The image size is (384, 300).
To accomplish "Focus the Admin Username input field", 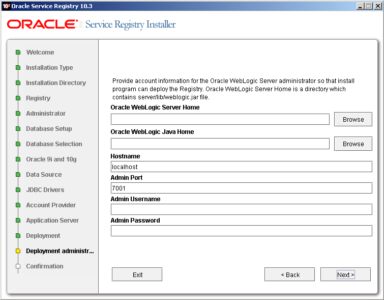I will [242, 209].
